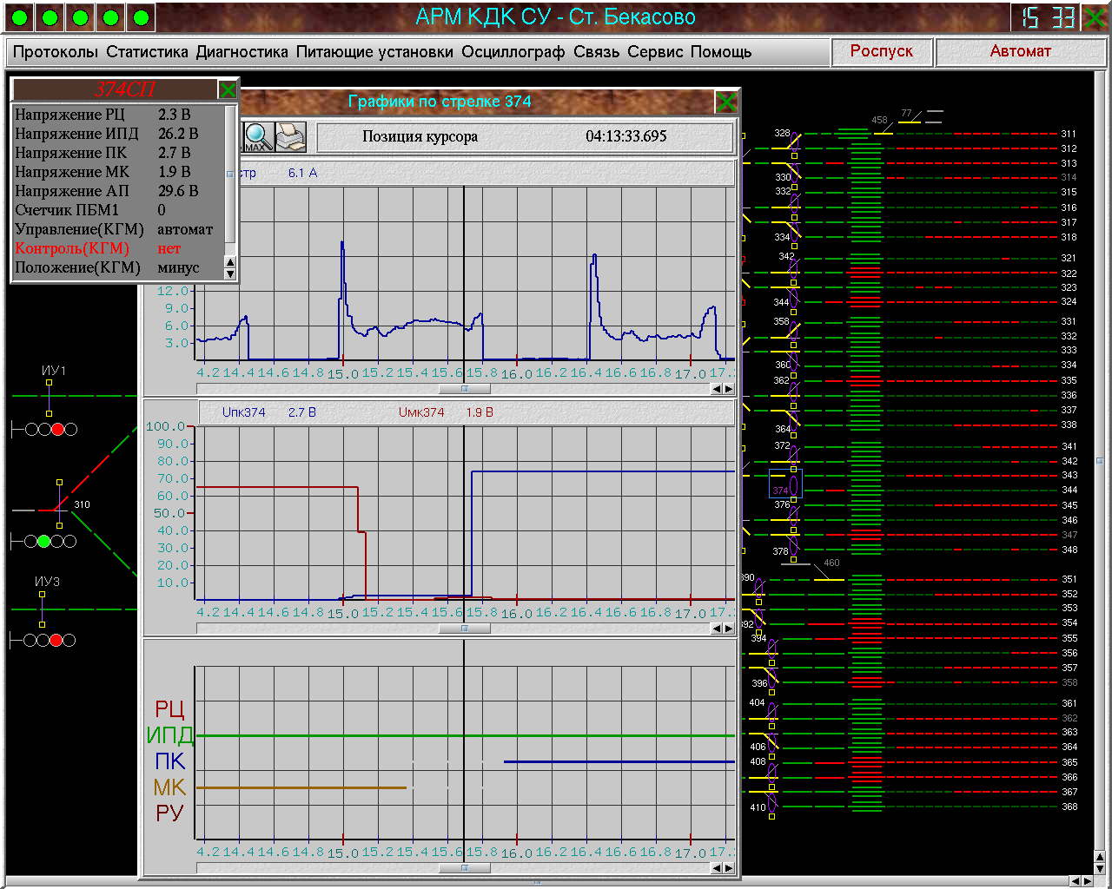Click the Позиция курсора time field
The height and width of the screenshot is (889, 1112).
[525, 137]
